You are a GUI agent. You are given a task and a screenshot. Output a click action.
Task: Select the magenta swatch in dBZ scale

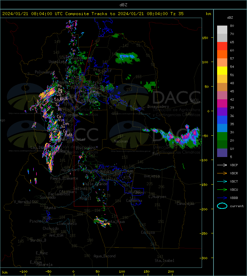[x=222, y=104]
